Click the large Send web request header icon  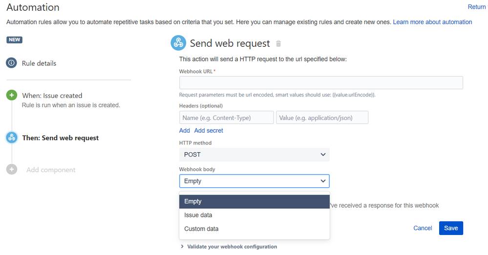click(x=178, y=43)
